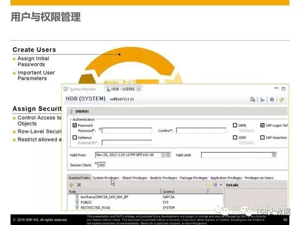The width and height of the screenshot is (300, 225).
Task: Click the SYSTEM grantor cell
Action: (169, 208)
